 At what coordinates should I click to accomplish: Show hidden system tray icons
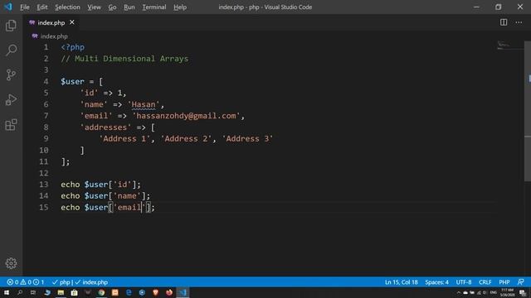click(459, 292)
